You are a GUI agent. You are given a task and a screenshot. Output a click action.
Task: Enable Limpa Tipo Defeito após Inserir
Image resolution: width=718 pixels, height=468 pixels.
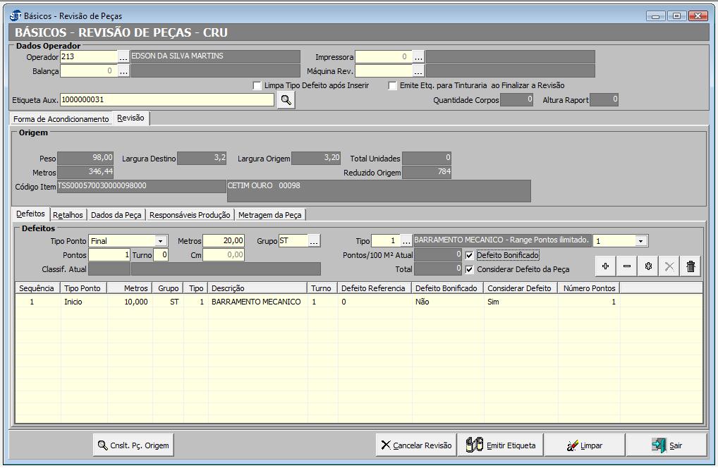257,85
